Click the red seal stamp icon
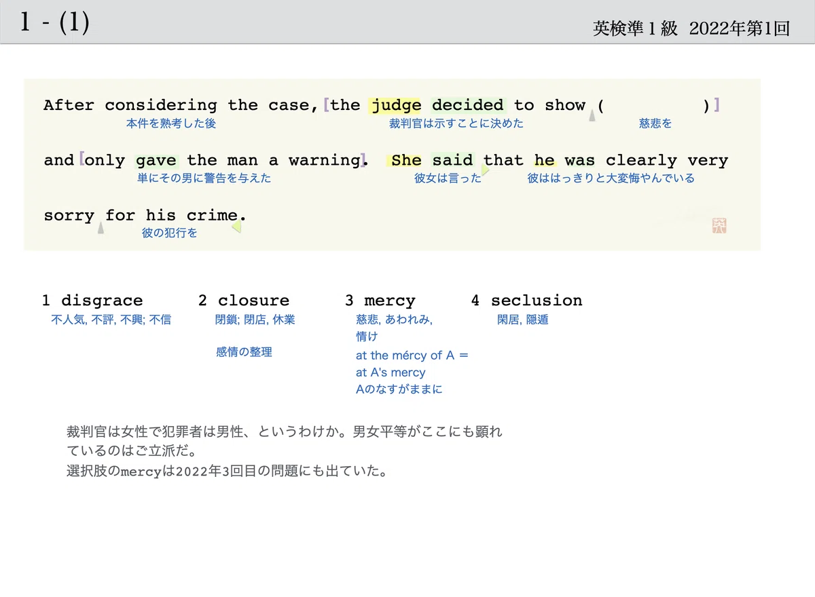815x597 pixels. (x=719, y=226)
